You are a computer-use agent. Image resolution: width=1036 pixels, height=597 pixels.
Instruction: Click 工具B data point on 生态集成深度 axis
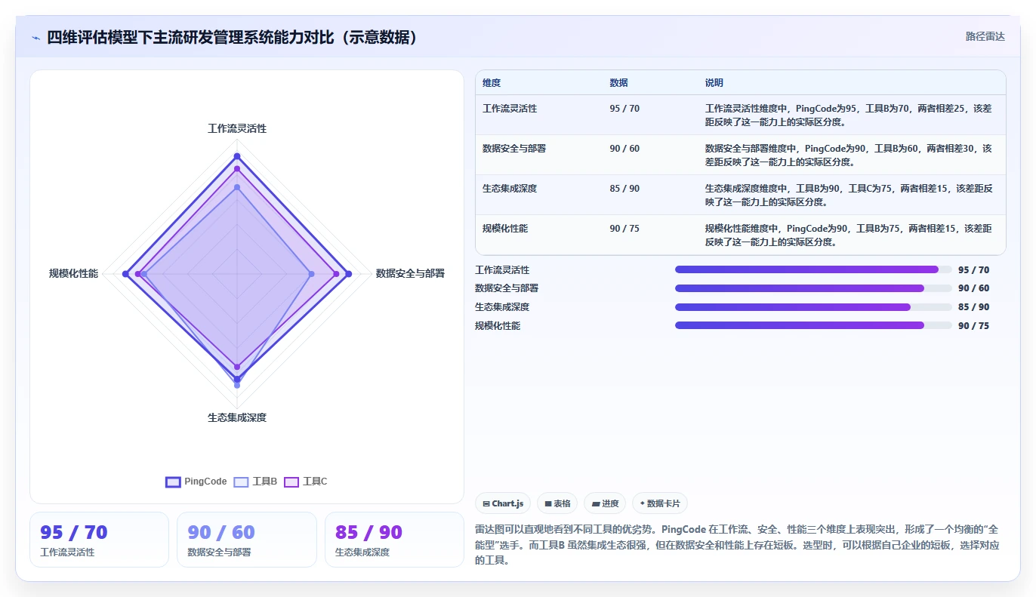click(237, 385)
